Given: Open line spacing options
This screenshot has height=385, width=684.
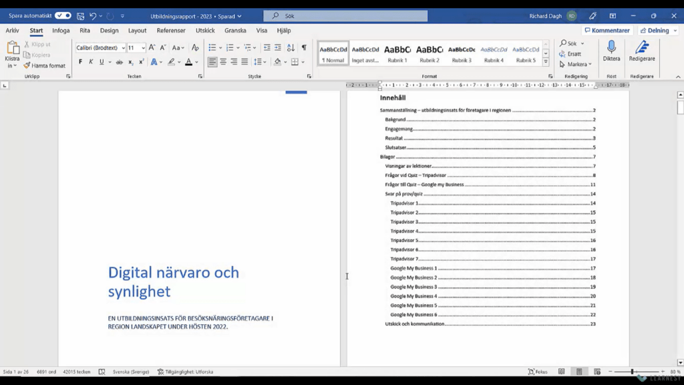Looking at the screenshot, I should [259, 62].
